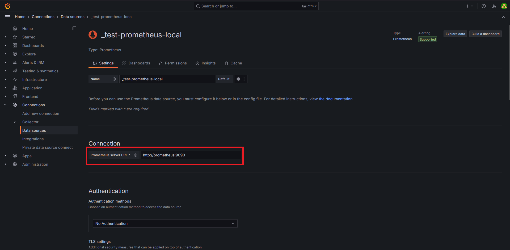Click the Starred star icon

click(15, 37)
